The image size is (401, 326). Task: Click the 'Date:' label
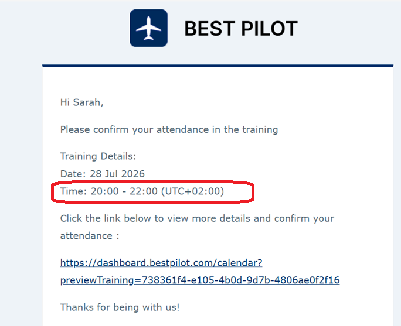(73, 174)
